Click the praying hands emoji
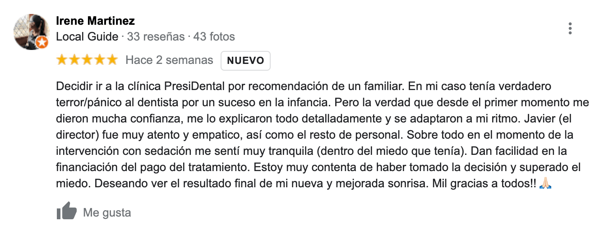 pyautogui.click(x=545, y=184)
